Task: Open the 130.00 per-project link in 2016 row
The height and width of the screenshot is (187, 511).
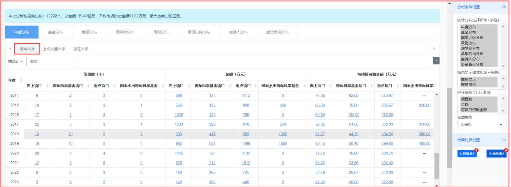Action: 353,115
